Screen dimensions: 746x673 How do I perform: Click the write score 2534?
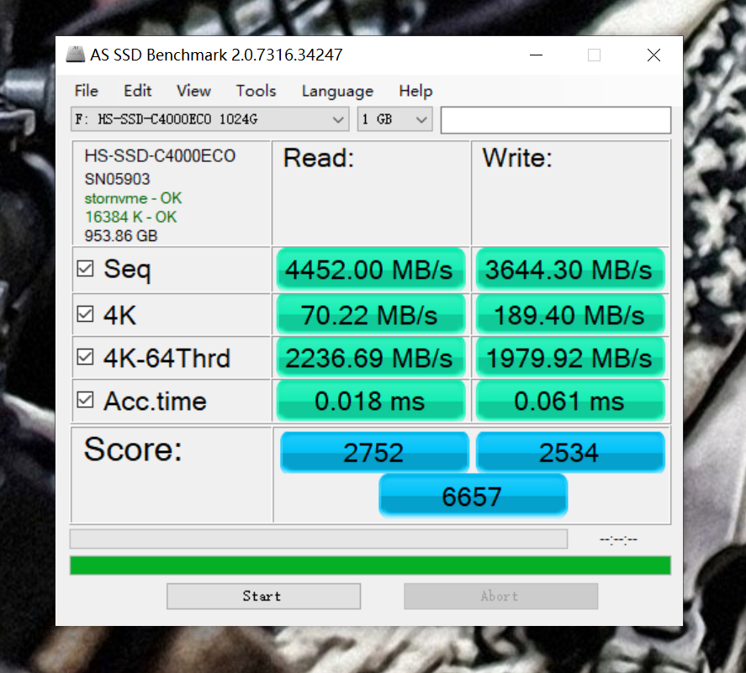(570, 452)
